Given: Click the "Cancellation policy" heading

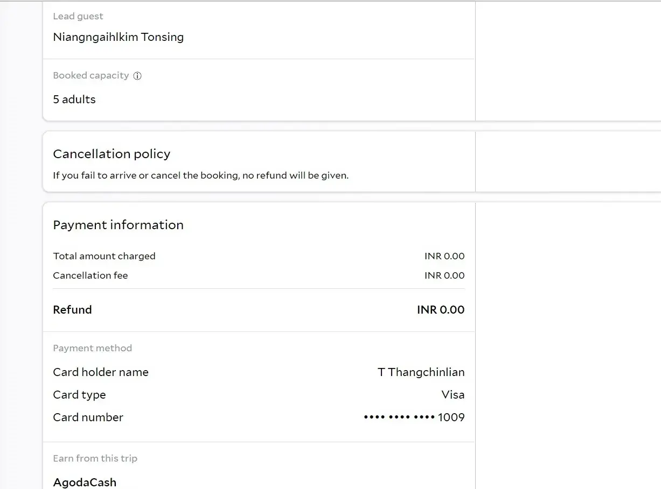Looking at the screenshot, I should tap(112, 154).
